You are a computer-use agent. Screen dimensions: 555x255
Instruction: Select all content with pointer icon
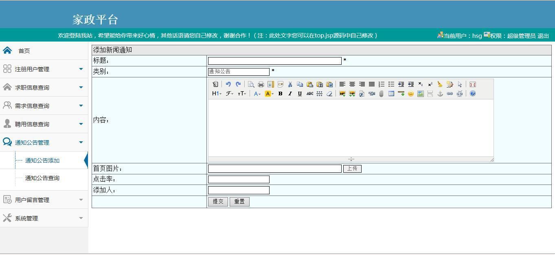click(460, 84)
